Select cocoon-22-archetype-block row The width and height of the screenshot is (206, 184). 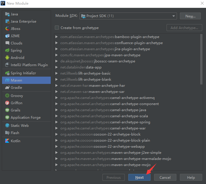(x=127, y=134)
